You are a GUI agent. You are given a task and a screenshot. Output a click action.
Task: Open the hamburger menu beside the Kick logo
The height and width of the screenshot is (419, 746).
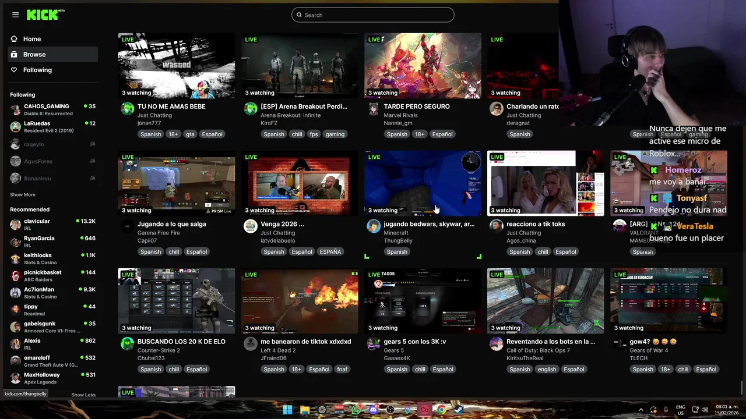[x=15, y=15]
